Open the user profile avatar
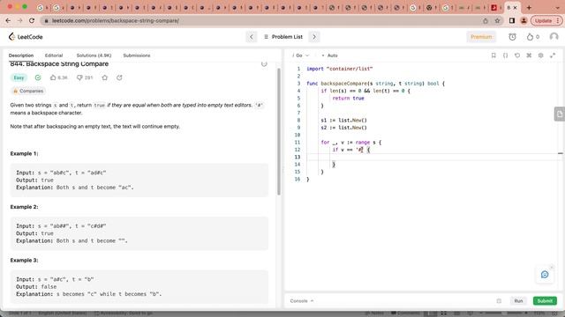565x317 pixels. coord(554,37)
